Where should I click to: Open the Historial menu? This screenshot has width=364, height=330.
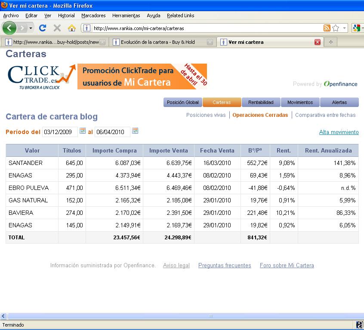click(x=66, y=15)
